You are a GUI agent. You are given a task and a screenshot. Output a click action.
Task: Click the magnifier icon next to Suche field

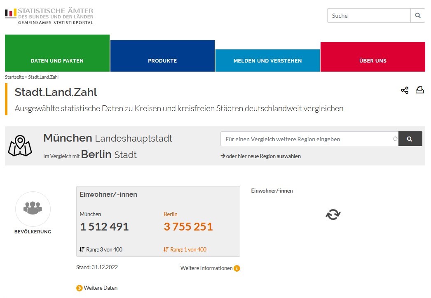417,16
